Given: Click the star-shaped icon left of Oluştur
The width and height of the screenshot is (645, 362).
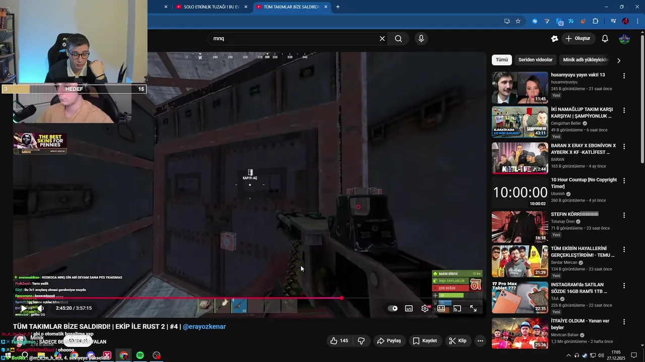Looking at the screenshot, I should pyautogui.click(x=555, y=38).
